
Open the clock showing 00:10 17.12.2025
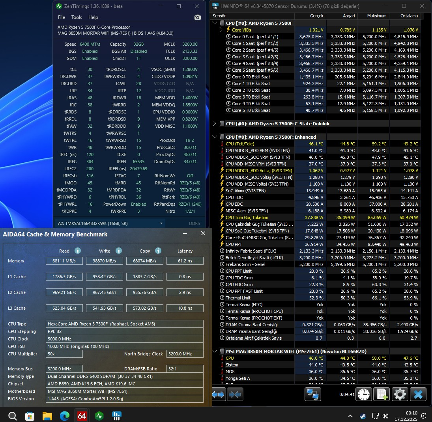pos(406,416)
